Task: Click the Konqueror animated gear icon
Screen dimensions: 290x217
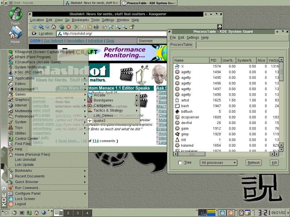Action: [219, 27]
